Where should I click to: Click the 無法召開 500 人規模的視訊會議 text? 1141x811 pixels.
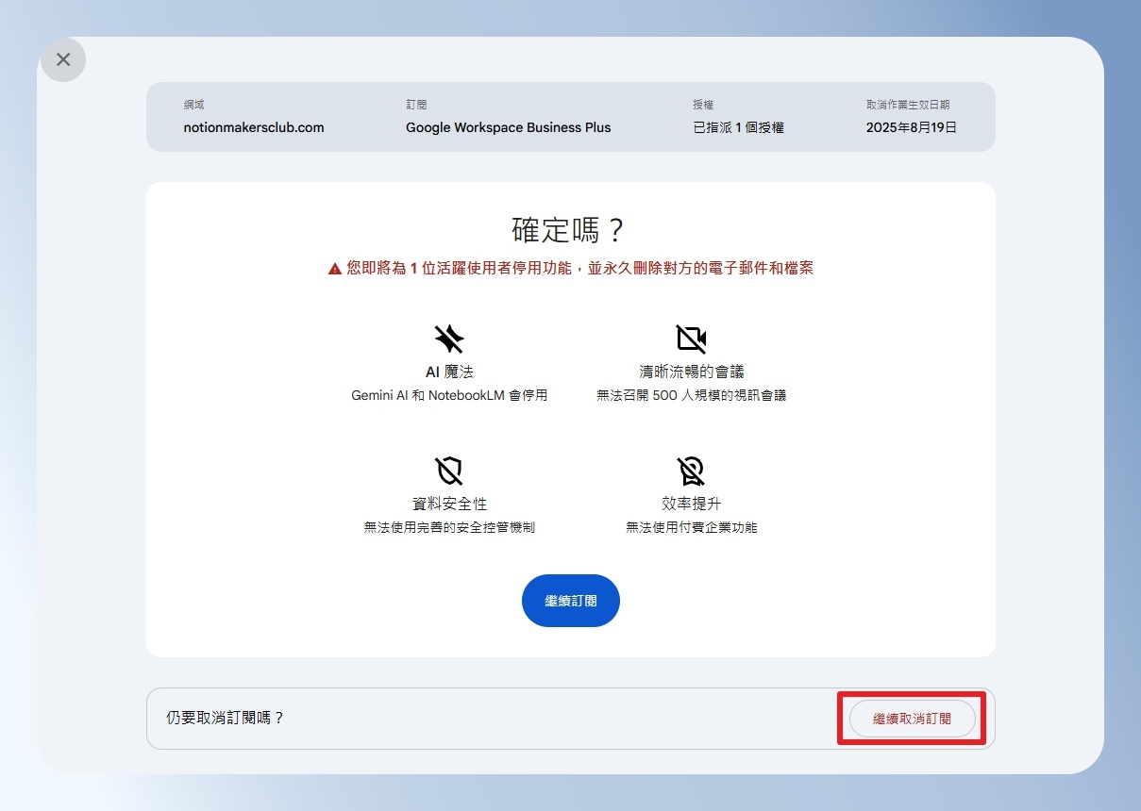[691, 395]
